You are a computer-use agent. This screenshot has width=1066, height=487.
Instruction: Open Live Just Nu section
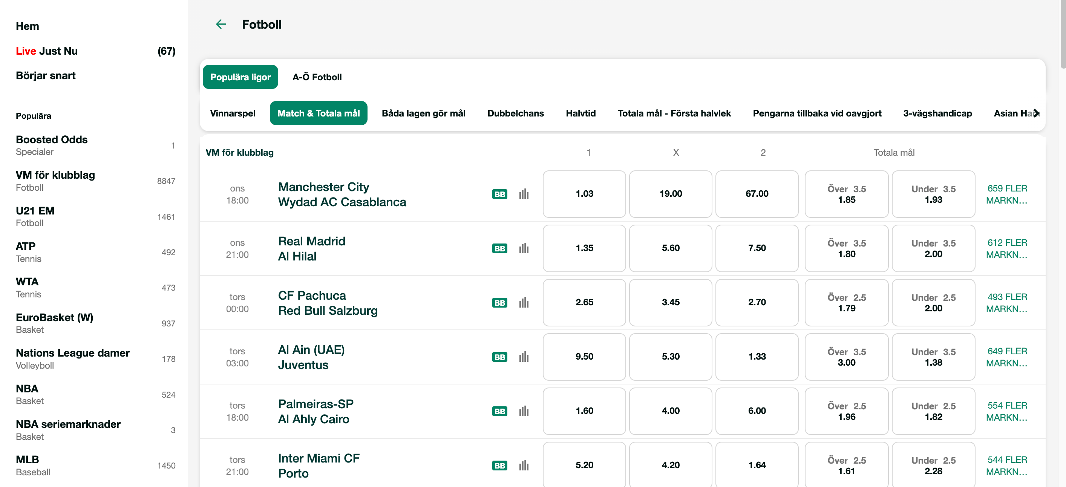[46, 51]
